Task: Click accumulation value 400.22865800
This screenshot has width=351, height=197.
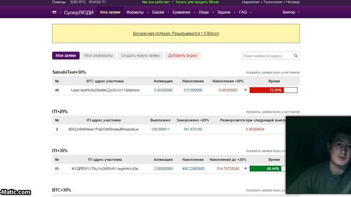Action: 193,169
